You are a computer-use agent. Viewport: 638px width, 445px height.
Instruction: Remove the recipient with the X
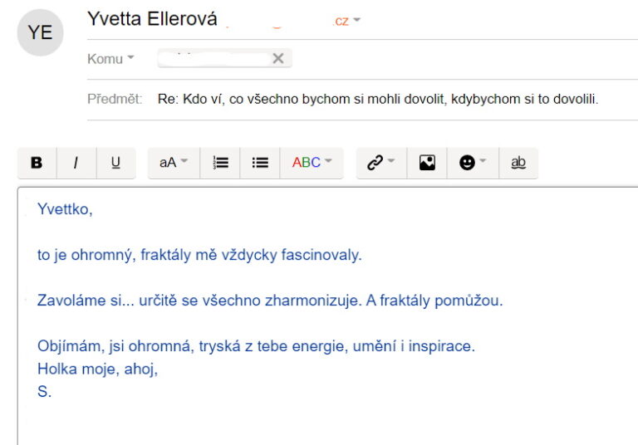(x=278, y=59)
